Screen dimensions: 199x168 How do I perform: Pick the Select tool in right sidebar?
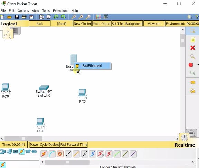pyautogui.click(x=193, y=31)
